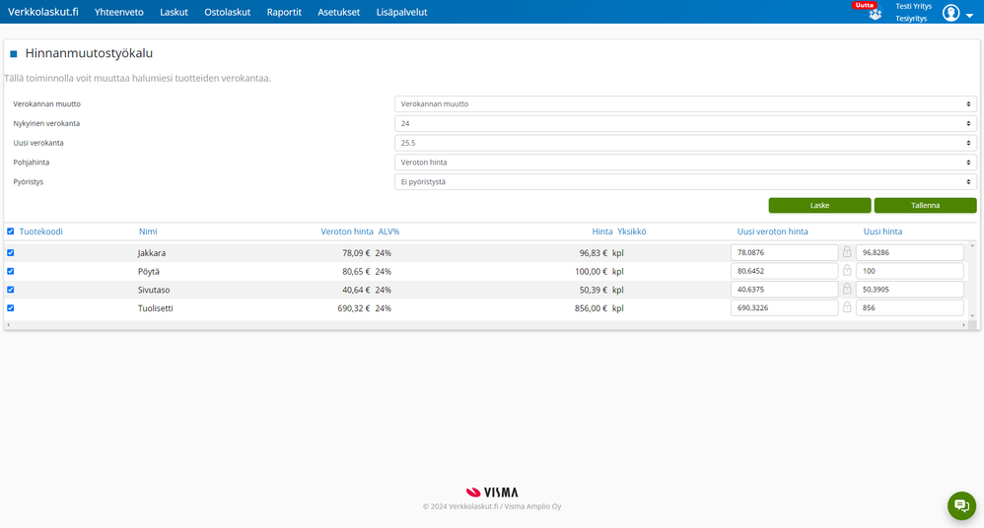The width and height of the screenshot is (984, 528).
Task: Toggle the lock icon in Sivutaso row
Action: (x=847, y=289)
